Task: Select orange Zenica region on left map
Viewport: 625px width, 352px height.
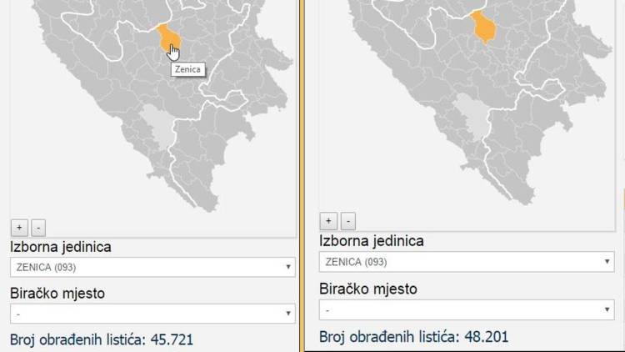Action: coord(167,35)
